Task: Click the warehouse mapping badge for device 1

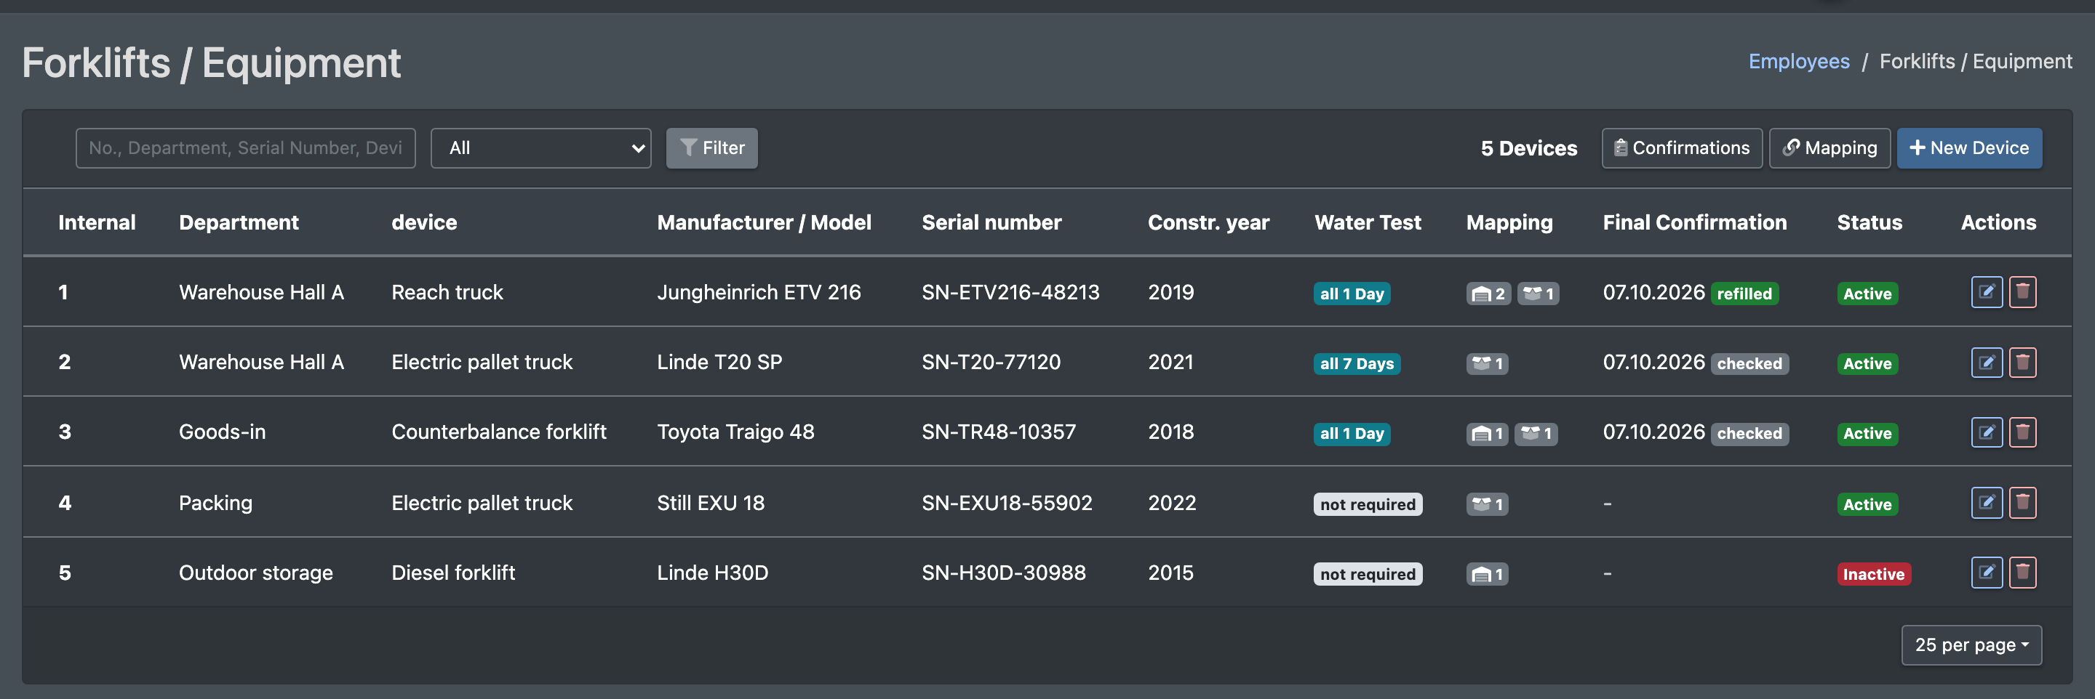Action: coord(1488,294)
